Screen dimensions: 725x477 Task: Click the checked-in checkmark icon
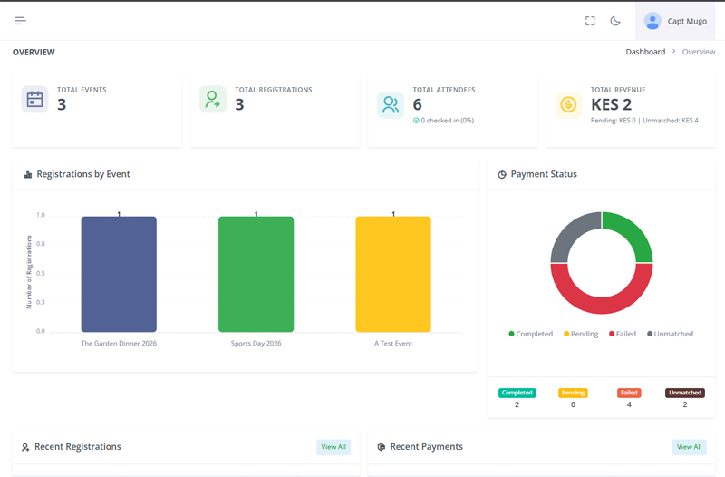(416, 121)
